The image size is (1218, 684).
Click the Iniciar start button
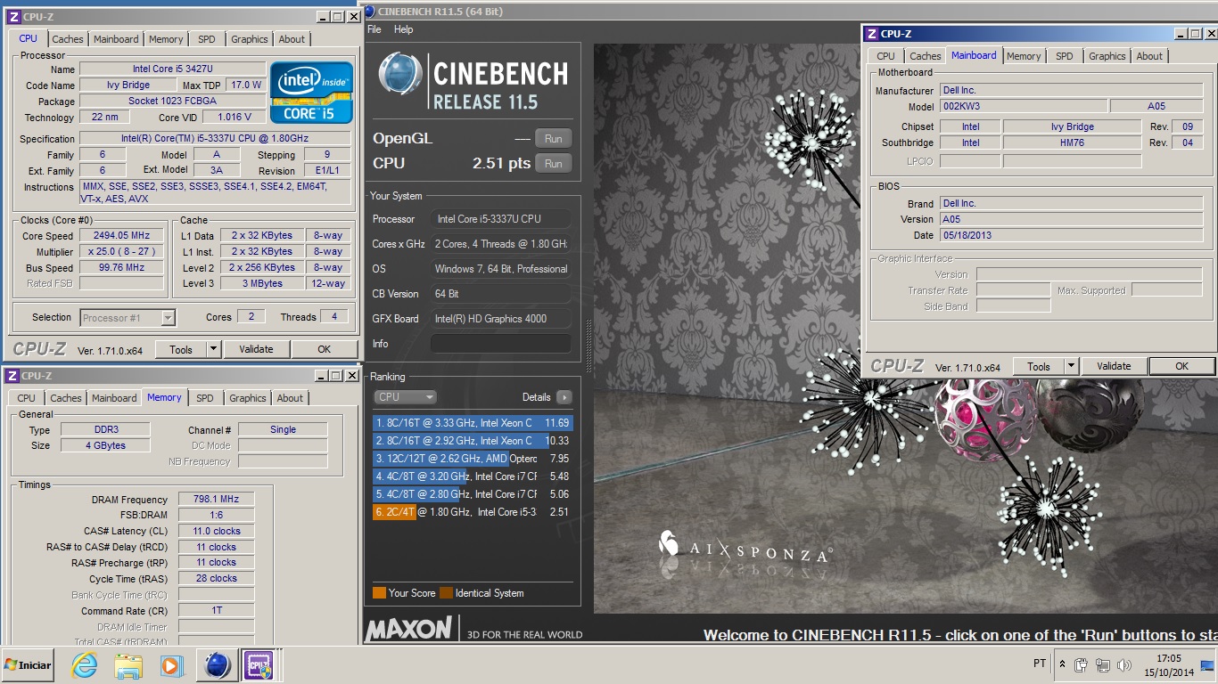(28, 665)
